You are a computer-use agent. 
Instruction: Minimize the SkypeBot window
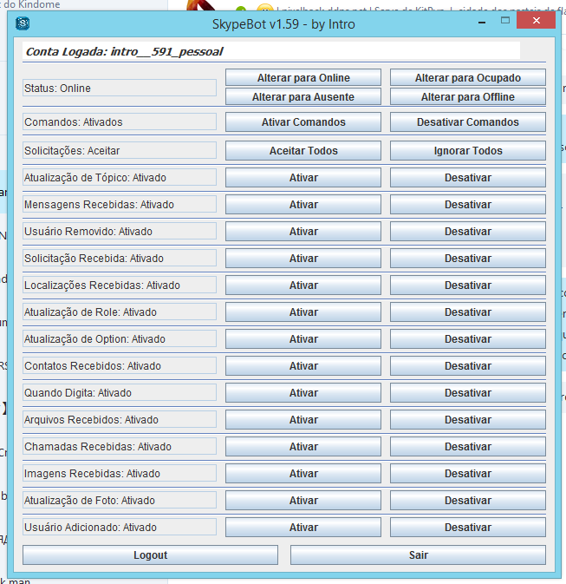[x=482, y=23]
